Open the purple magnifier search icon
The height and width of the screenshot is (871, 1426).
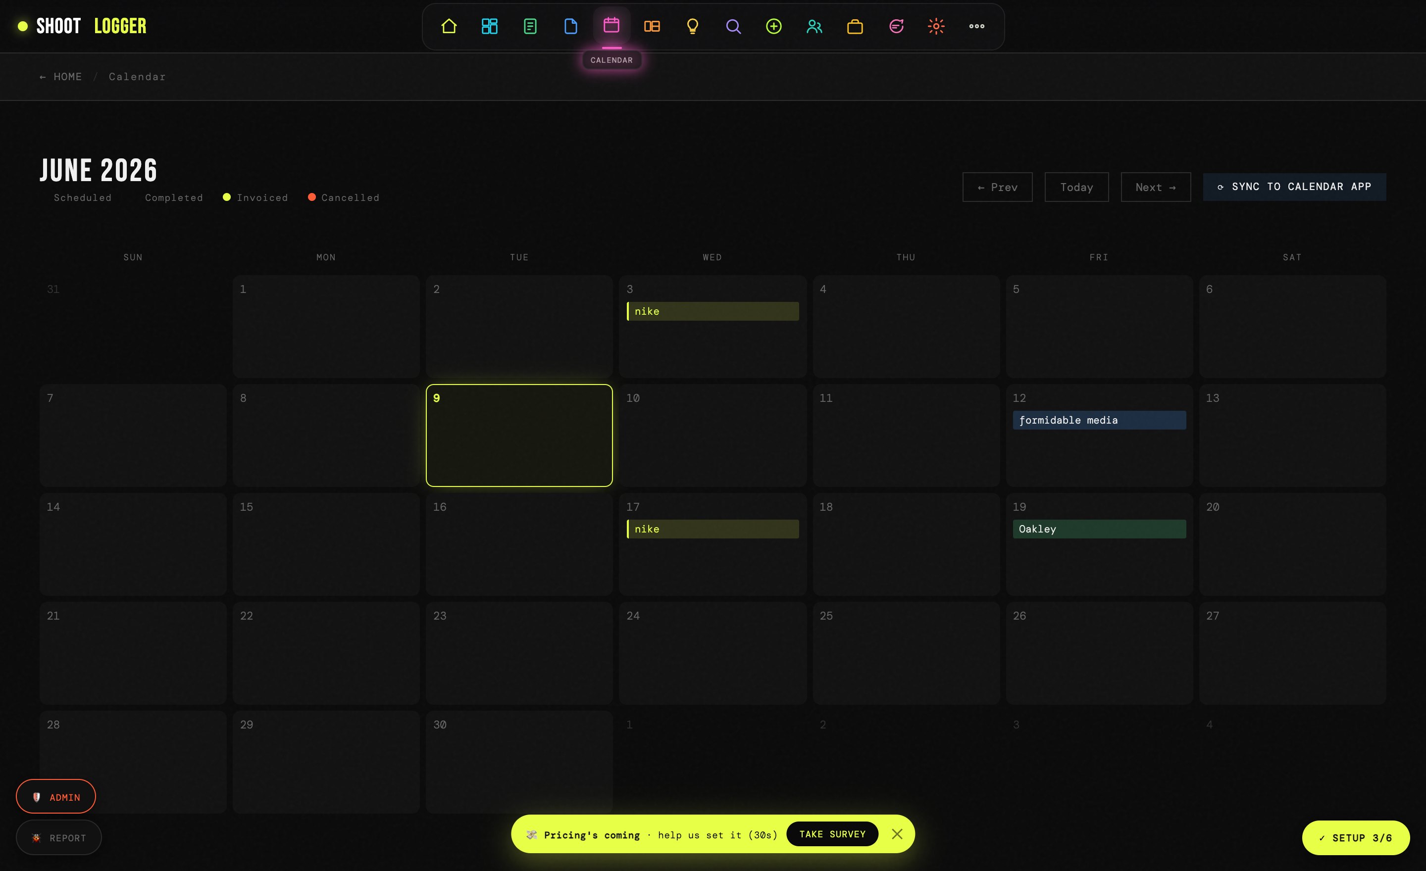coord(733,26)
